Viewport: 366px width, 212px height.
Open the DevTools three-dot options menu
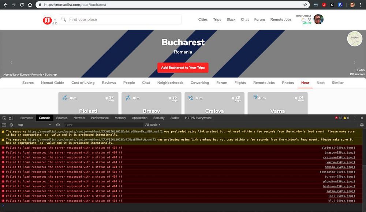pos(355,118)
